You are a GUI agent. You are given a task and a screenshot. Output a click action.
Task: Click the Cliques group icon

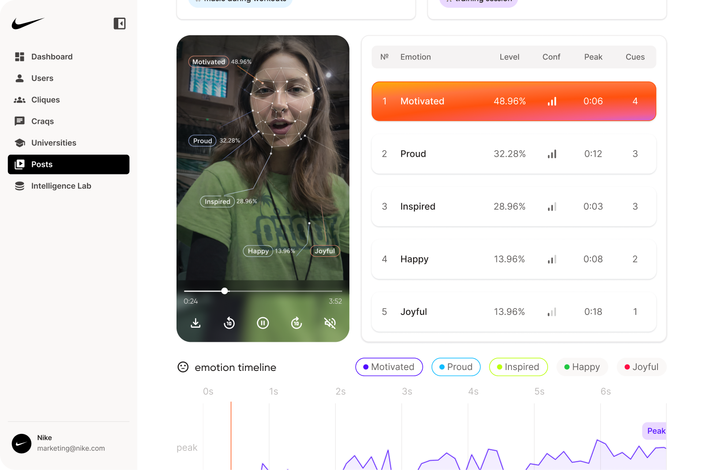(x=19, y=100)
